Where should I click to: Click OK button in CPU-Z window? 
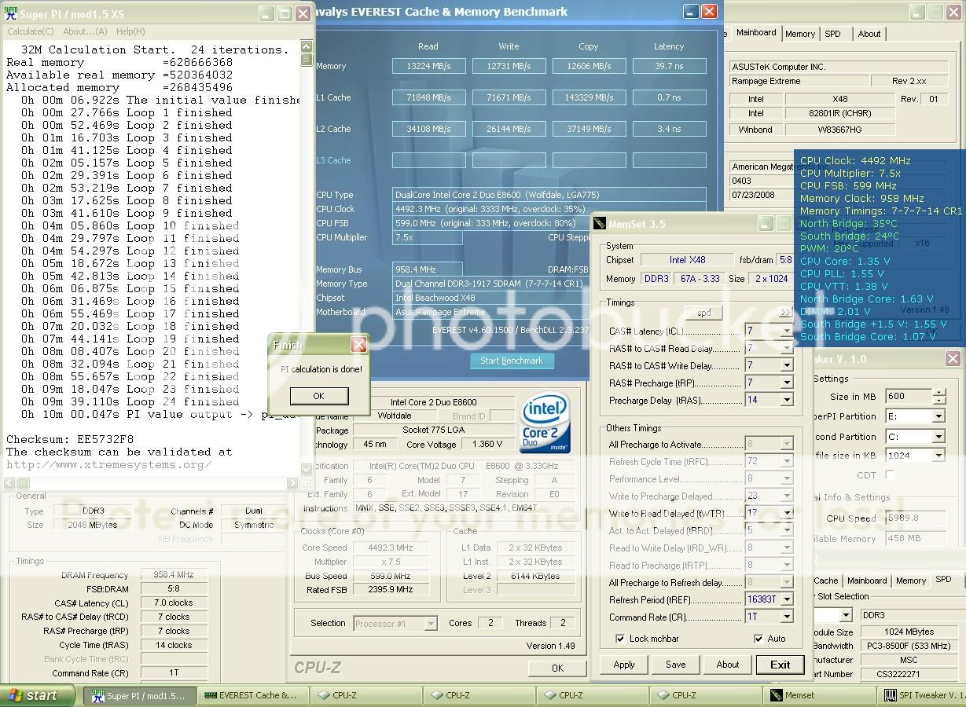(557, 669)
